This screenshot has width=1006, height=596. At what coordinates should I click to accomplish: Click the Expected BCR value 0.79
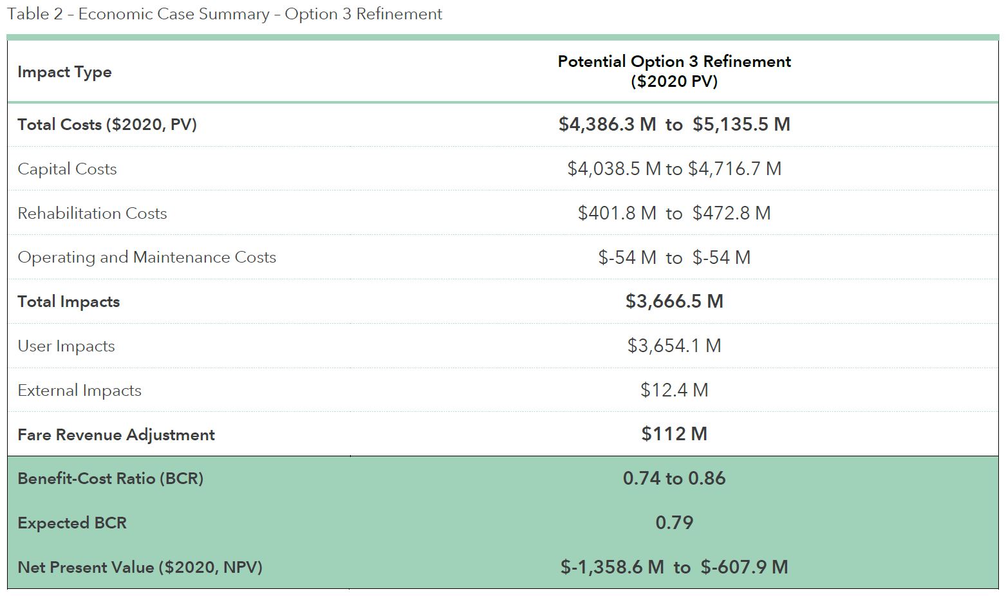674,523
